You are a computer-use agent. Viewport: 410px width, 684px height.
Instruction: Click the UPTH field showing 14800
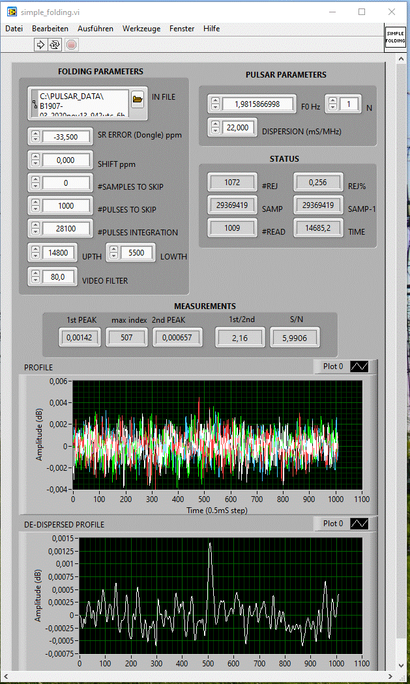click(59, 252)
